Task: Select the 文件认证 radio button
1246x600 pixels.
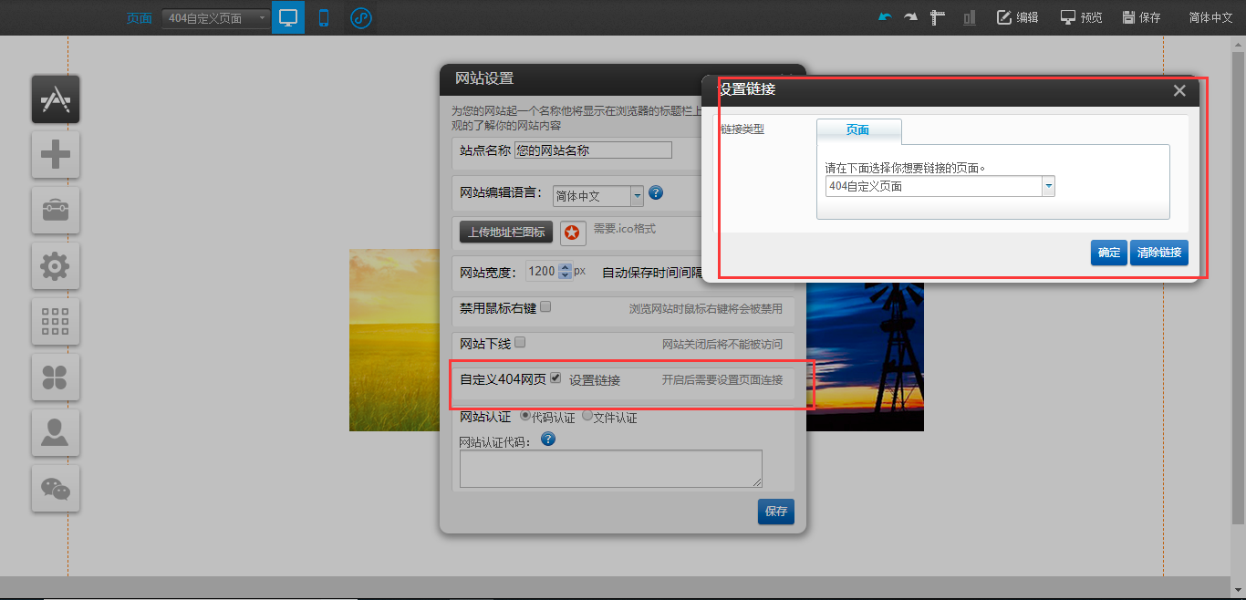Action: point(587,416)
